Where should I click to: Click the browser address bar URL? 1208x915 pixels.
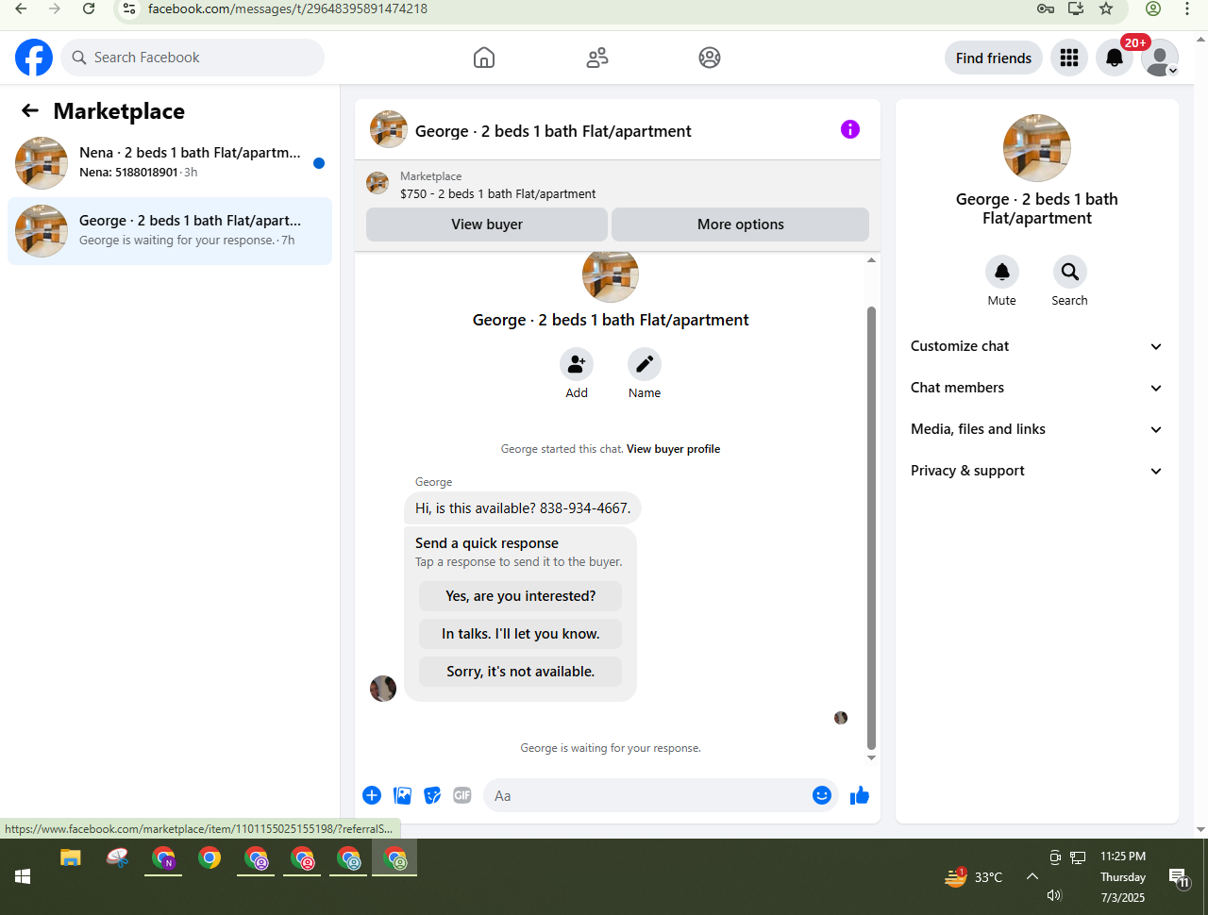coord(288,8)
